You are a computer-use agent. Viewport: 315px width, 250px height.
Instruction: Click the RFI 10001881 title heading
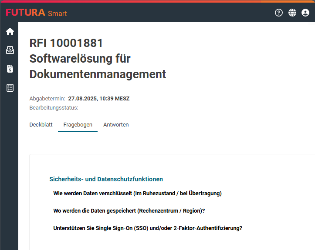(66, 43)
